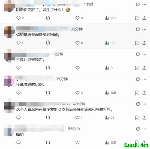Open more options for 脂肪 comment
Image resolution: width=150 pixels, height=149 pixels.
[x=144, y=129]
